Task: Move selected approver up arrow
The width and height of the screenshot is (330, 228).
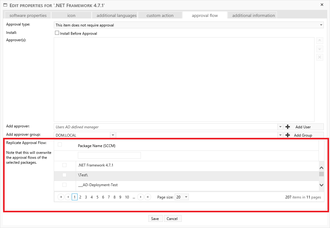Action: tap(320, 41)
